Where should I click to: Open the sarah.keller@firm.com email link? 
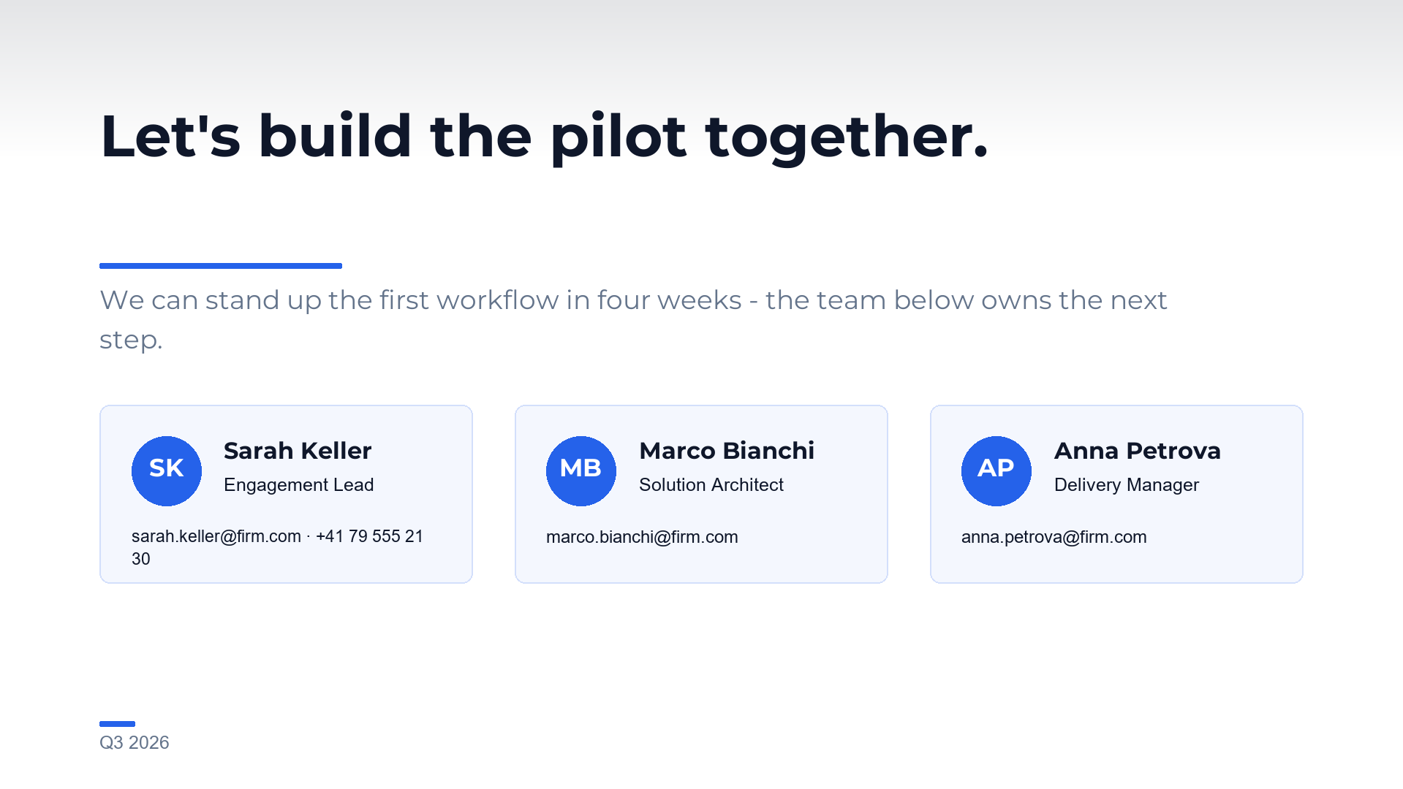click(216, 536)
